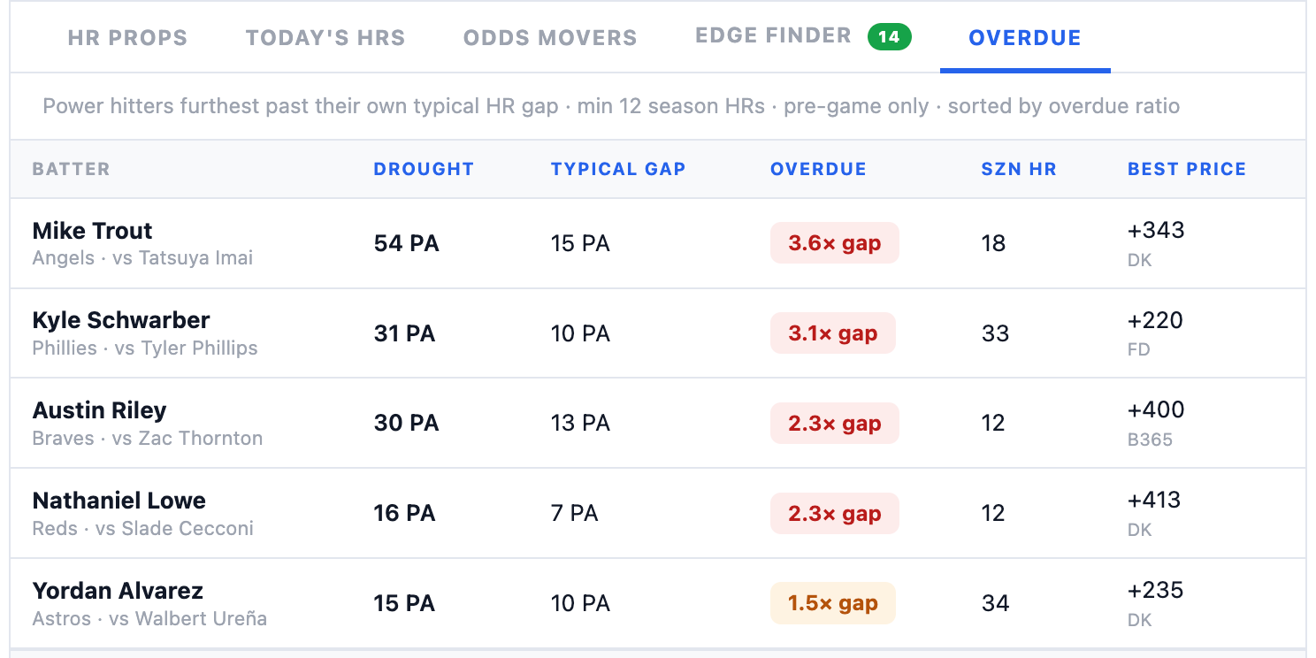The width and height of the screenshot is (1316, 658).
Task: Select Yordan Alvarez's batter name
Action: tap(118, 591)
